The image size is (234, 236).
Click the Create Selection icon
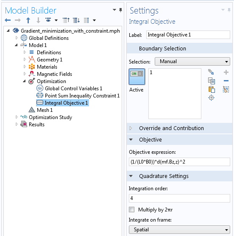(211, 72)
